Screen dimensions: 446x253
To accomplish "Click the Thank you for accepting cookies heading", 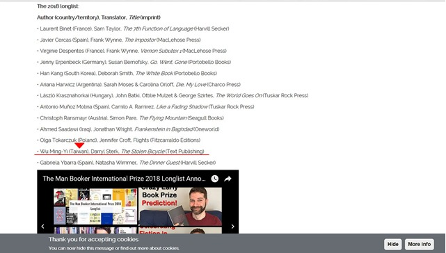I will click(x=93, y=239).
